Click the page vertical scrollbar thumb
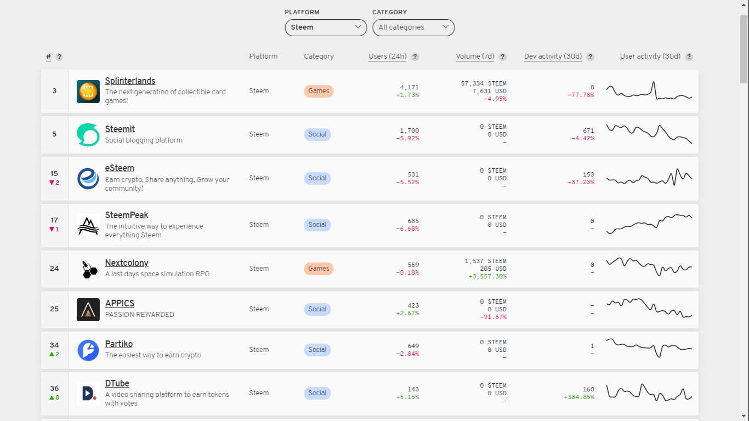Screen dimensions: 749x421 [744, 49]
